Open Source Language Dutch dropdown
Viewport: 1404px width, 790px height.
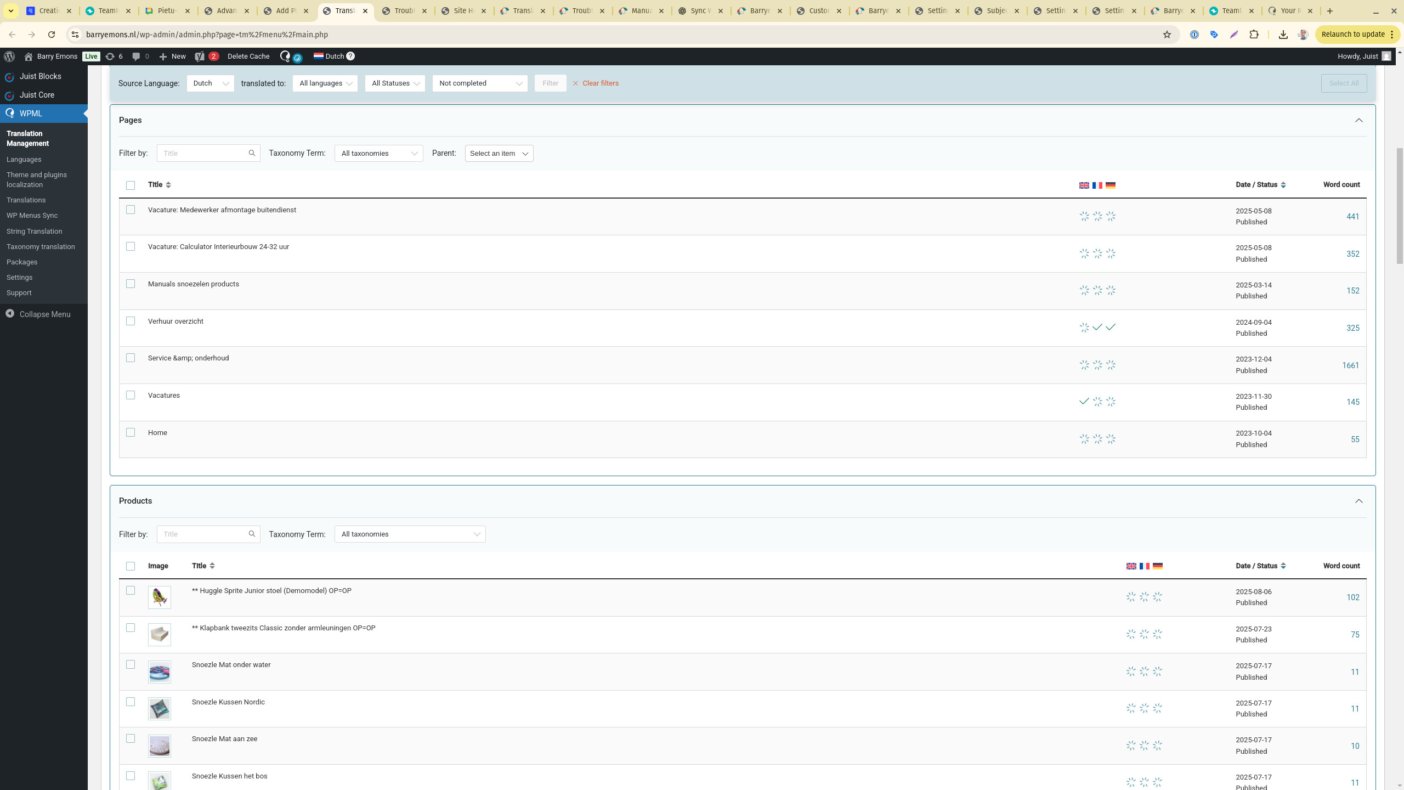(x=211, y=83)
